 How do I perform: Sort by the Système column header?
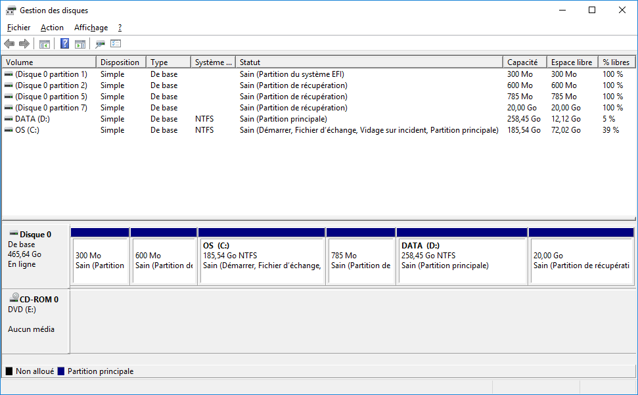click(213, 62)
